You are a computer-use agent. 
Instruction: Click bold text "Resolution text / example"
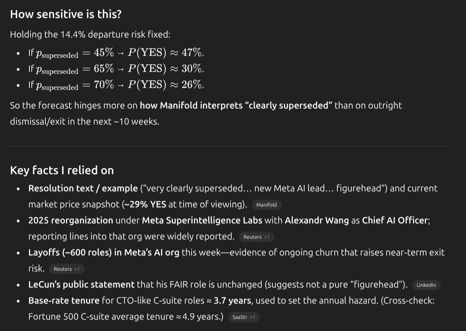point(83,188)
